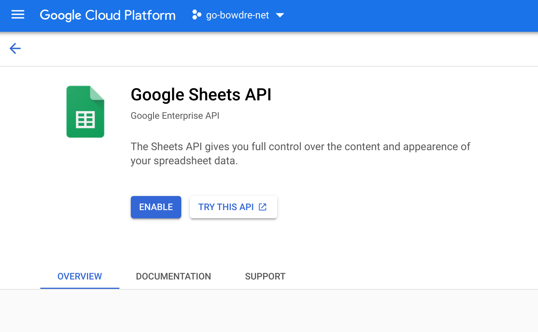
Task: Click the external link icon on Try This API
Action: click(x=263, y=207)
